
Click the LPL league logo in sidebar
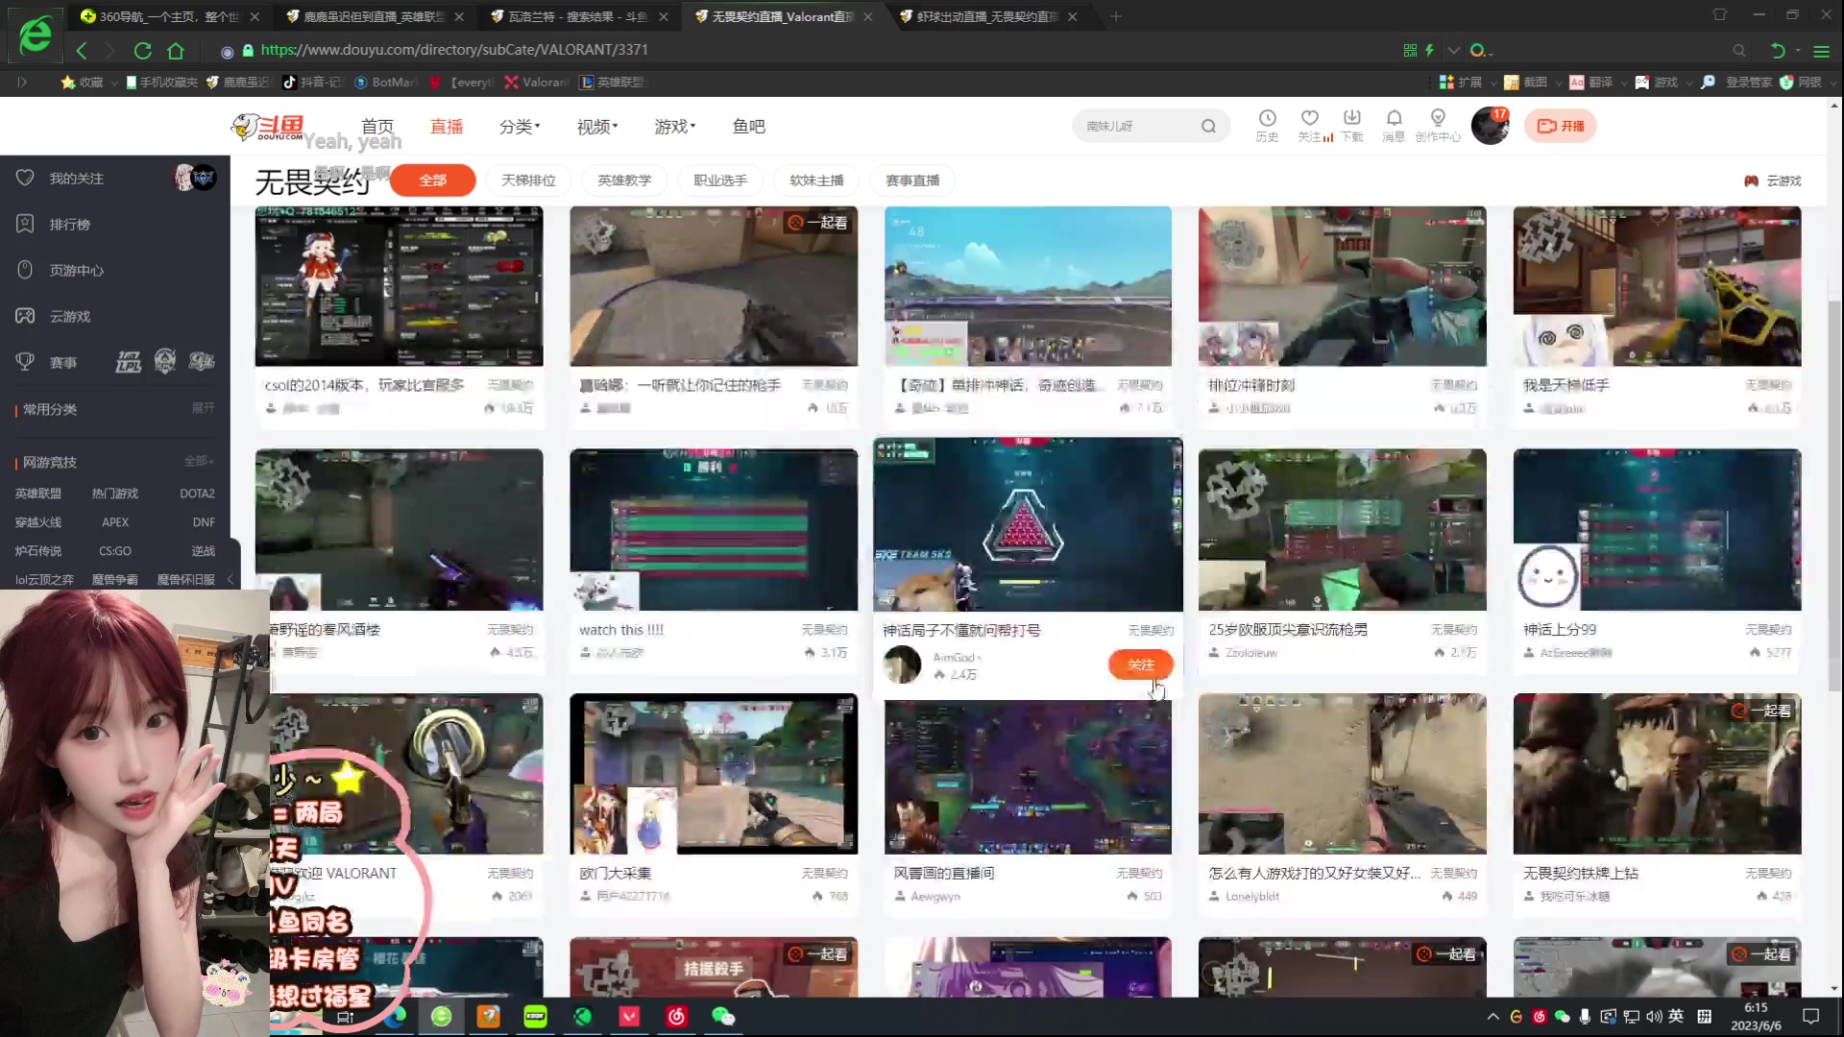(129, 362)
